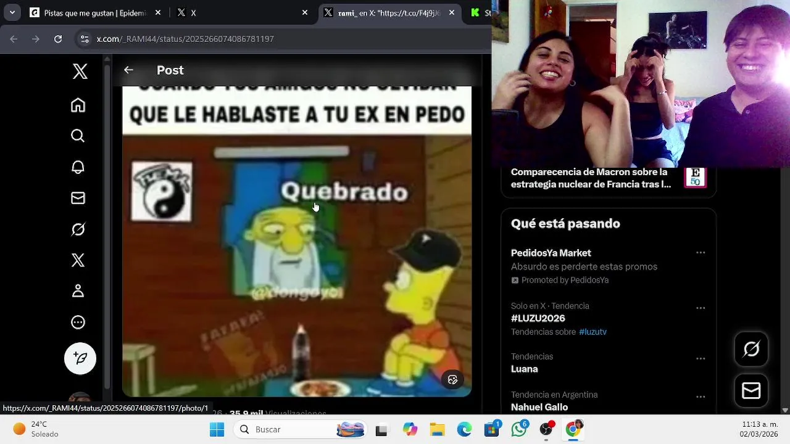Open File Explorer from taskbar

click(437, 430)
